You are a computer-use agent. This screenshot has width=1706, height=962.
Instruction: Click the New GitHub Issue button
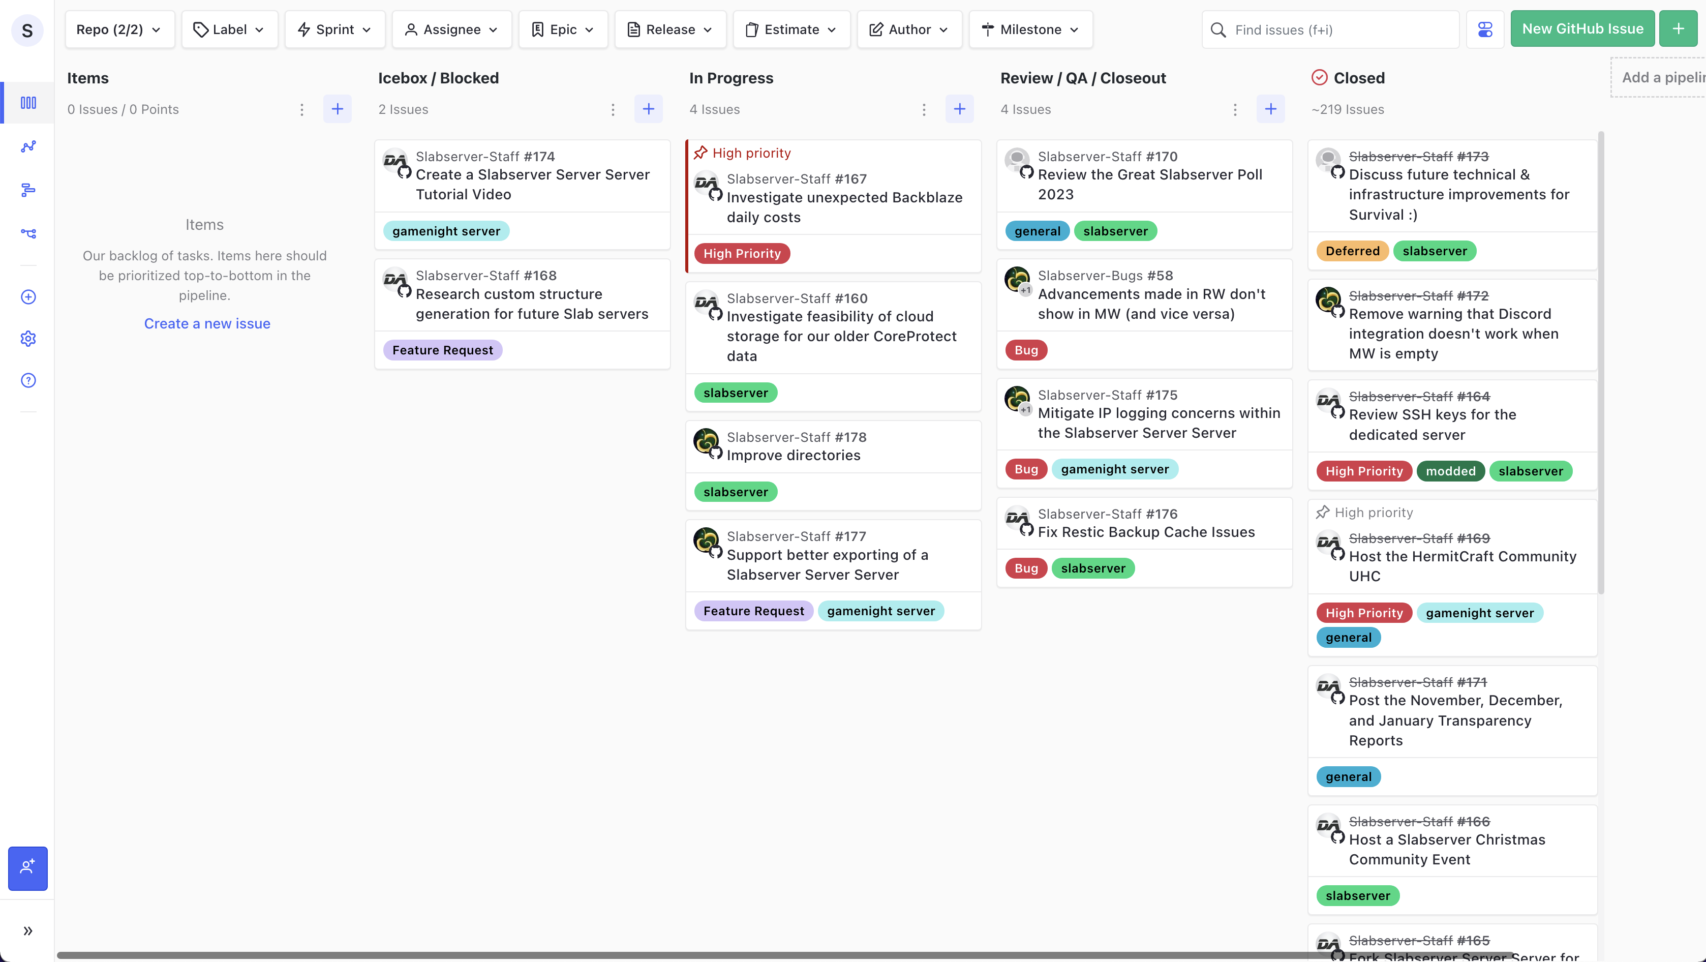pos(1582,29)
